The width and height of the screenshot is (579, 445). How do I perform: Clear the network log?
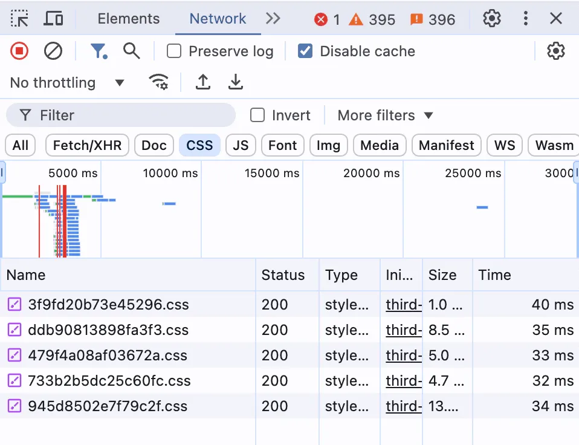[53, 51]
